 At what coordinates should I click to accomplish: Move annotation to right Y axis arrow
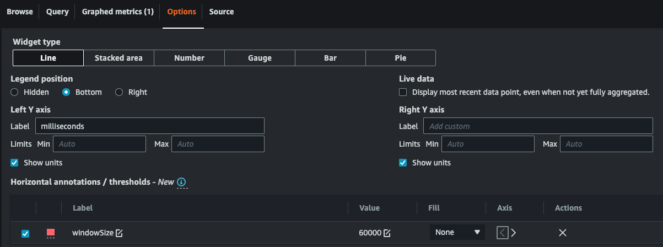coord(514,233)
